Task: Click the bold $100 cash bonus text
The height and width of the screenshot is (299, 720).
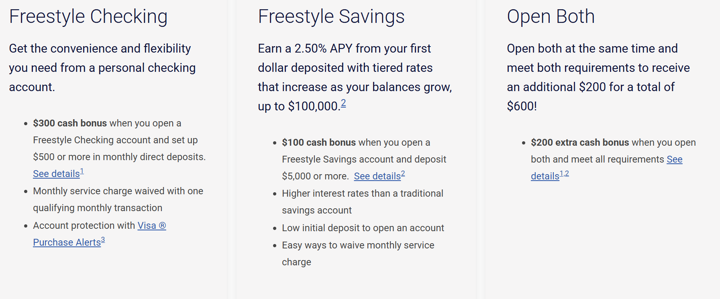Action: point(319,142)
